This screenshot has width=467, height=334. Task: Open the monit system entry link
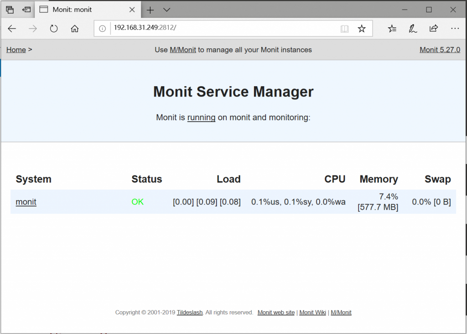click(26, 202)
